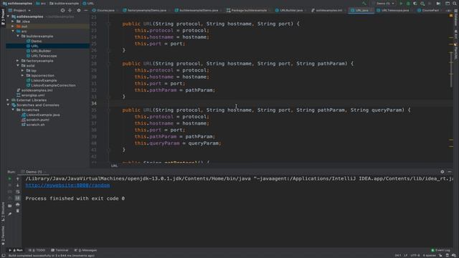This screenshot has height=258, width=459.
Task: Open the TODO tool window
Action: [37, 250]
